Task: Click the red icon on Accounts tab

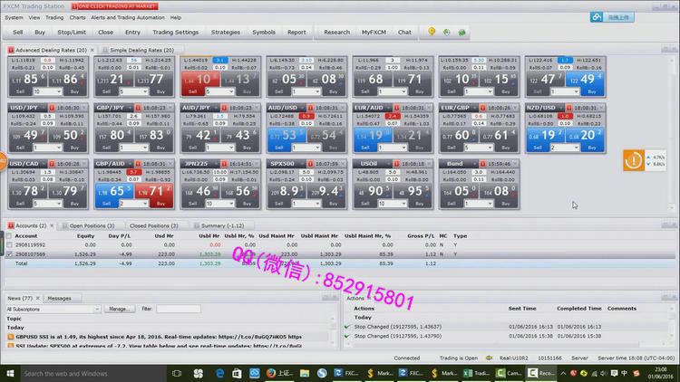Action: pyautogui.click(x=11, y=225)
